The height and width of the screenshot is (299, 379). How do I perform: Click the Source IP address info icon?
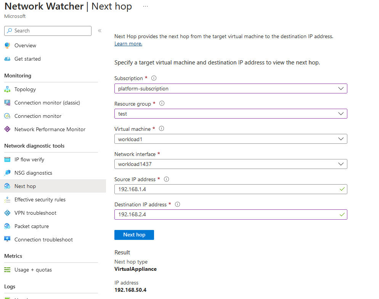pos(167,179)
